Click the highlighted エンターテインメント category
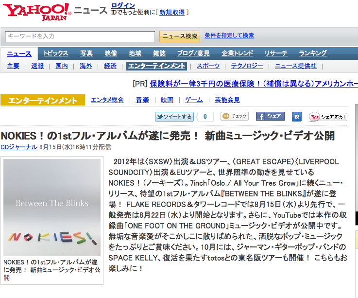 click(x=156, y=66)
